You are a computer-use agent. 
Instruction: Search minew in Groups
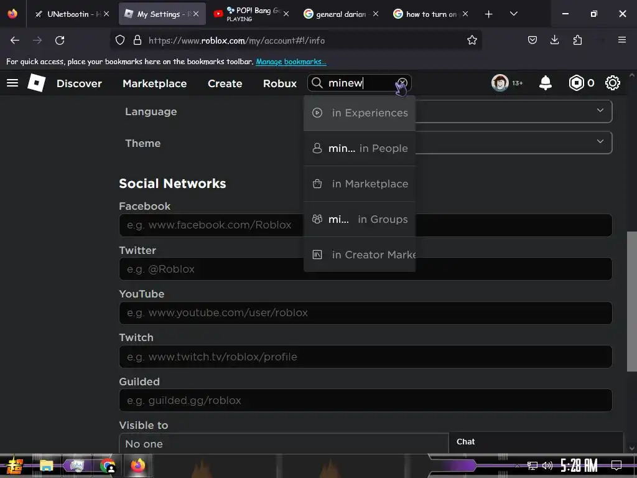pos(360,219)
